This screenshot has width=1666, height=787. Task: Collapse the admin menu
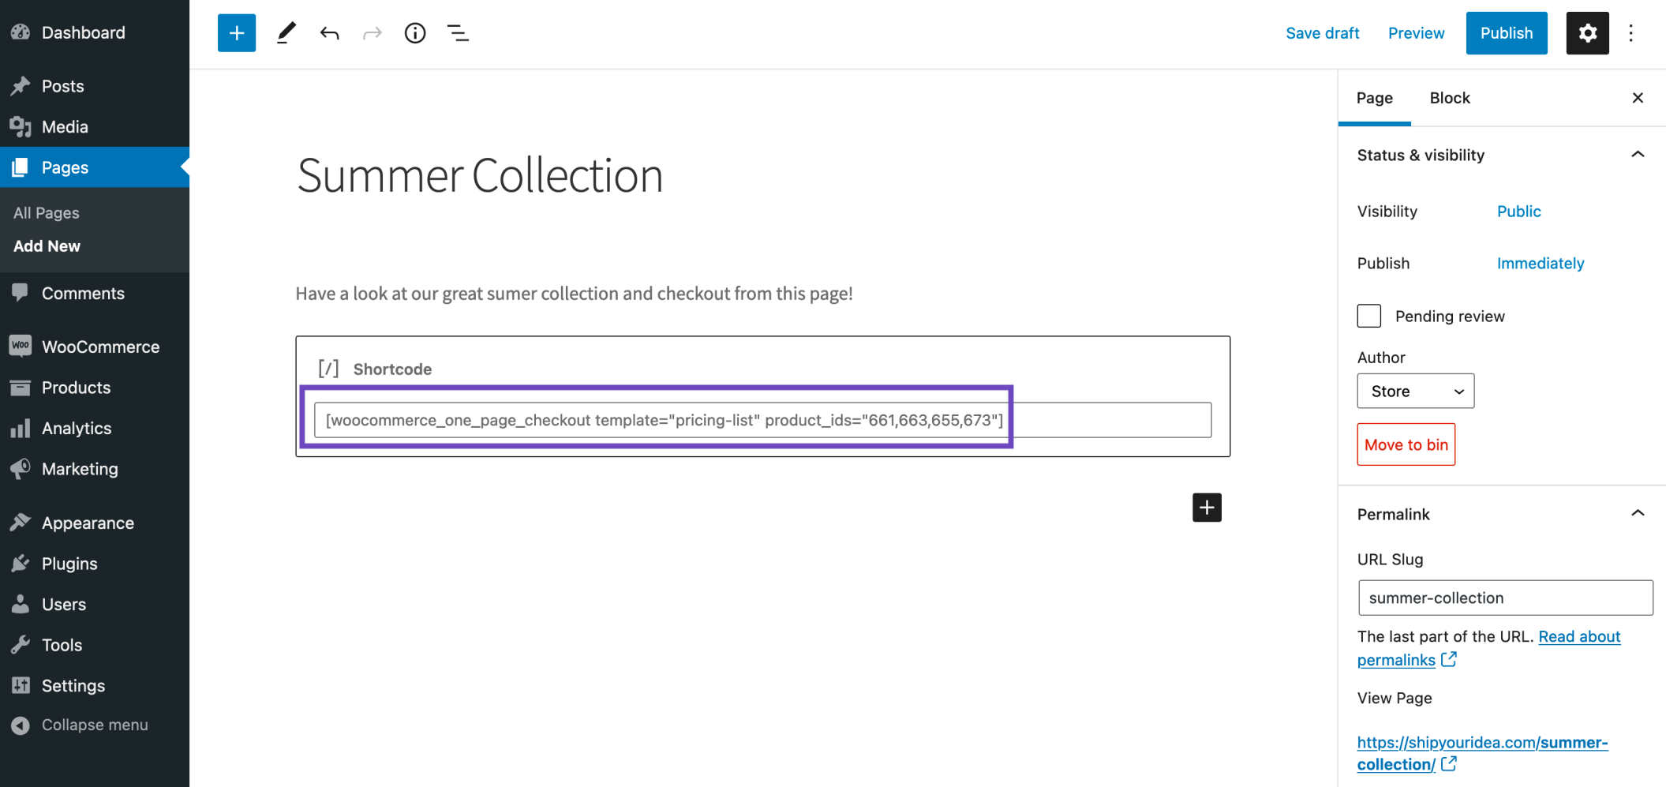[95, 725]
